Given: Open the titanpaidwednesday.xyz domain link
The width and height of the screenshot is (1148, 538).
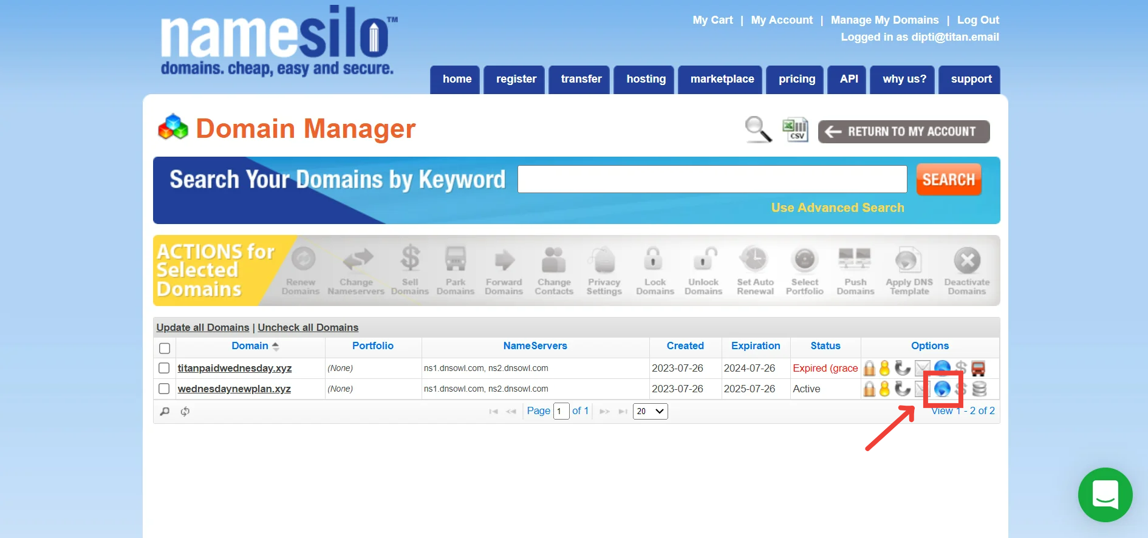Looking at the screenshot, I should pos(234,368).
